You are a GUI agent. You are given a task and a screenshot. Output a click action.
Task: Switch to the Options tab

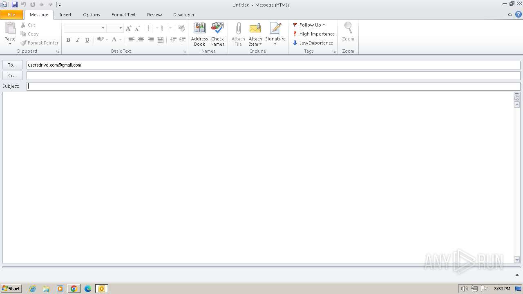coord(92,15)
